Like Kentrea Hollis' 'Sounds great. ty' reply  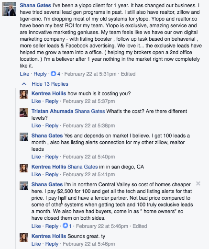(36, 244)
